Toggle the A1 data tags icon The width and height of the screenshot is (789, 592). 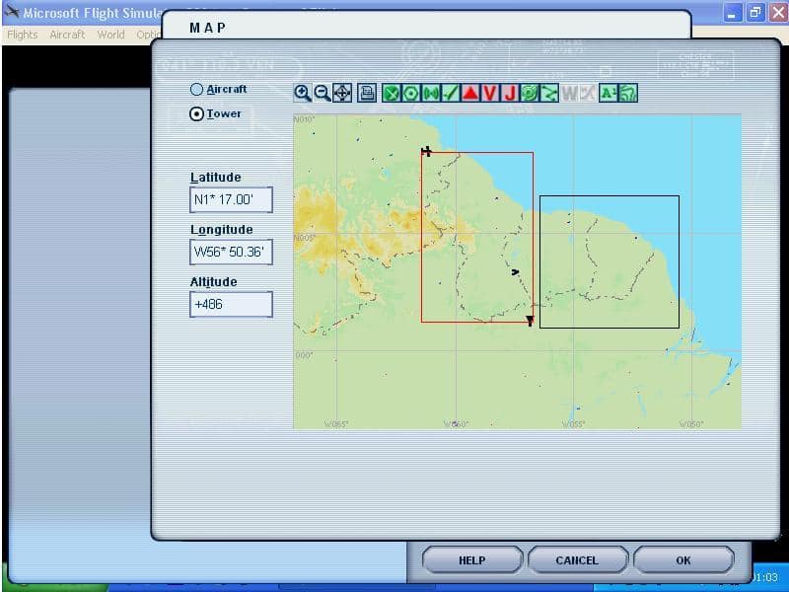click(x=609, y=93)
